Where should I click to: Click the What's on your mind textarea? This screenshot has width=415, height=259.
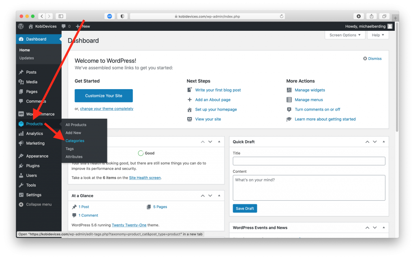tap(309, 188)
